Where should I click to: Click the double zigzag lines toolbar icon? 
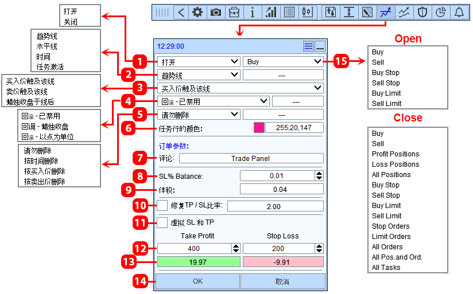click(x=404, y=13)
